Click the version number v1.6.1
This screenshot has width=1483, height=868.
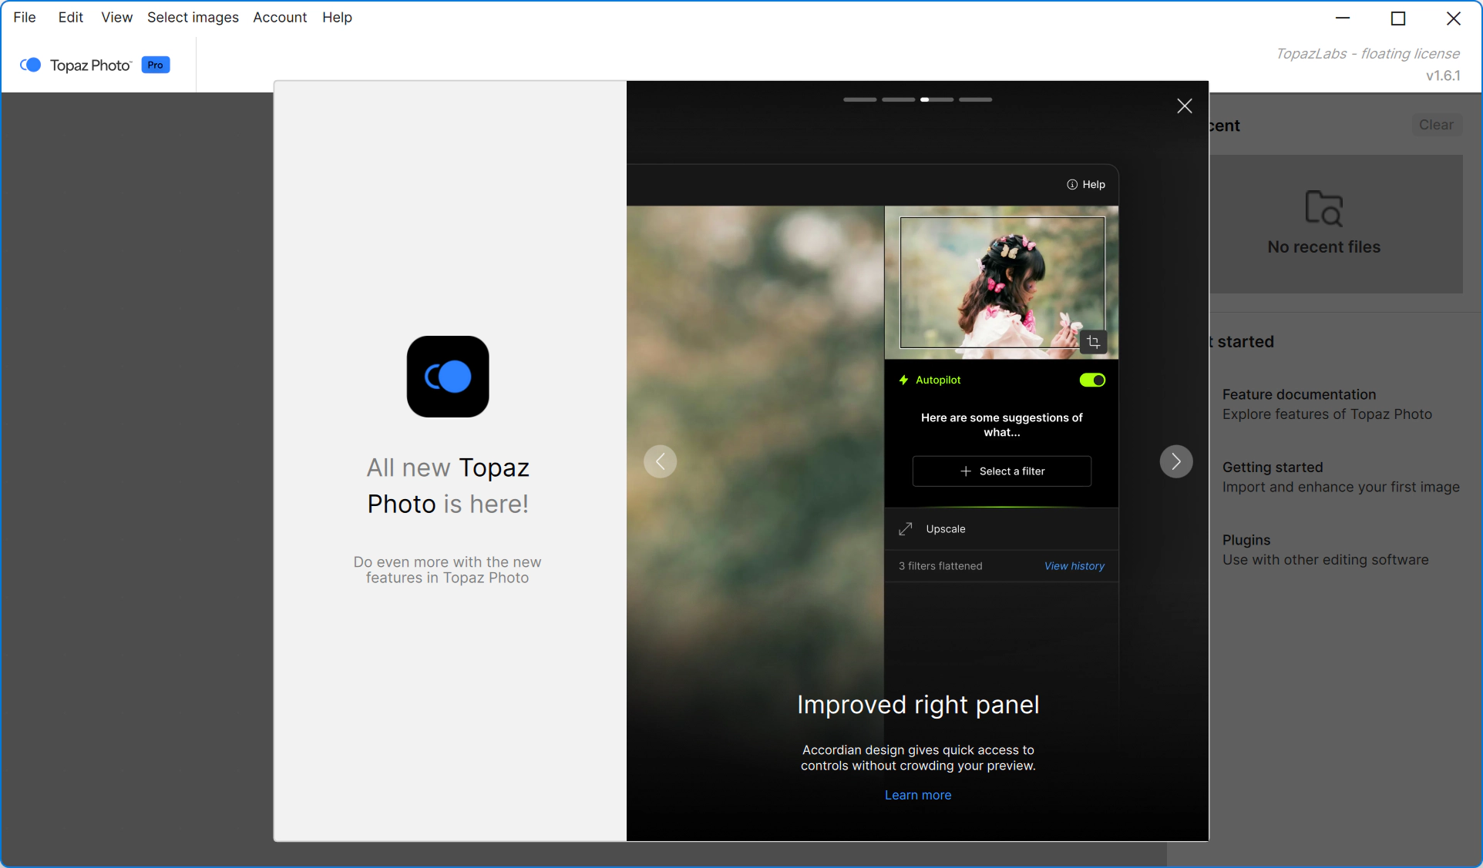pos(1443,75)
